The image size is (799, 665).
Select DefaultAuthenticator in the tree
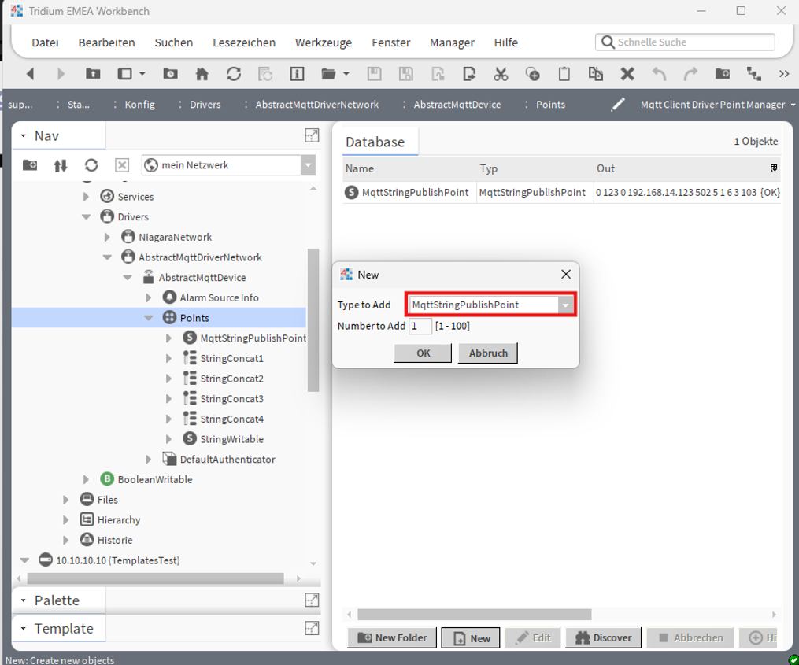pos(227,460)
